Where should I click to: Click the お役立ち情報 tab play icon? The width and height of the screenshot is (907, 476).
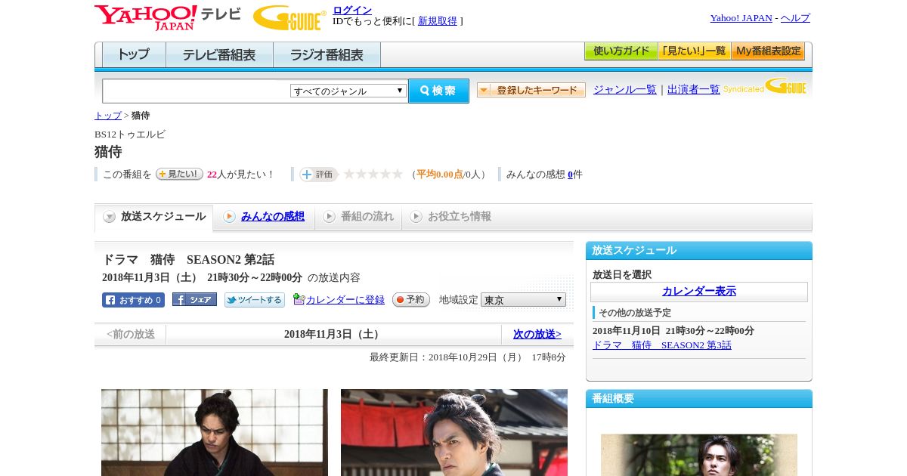click(416, 217)
